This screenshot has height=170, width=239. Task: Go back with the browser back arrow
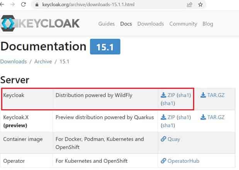click(x=2, y=4)
